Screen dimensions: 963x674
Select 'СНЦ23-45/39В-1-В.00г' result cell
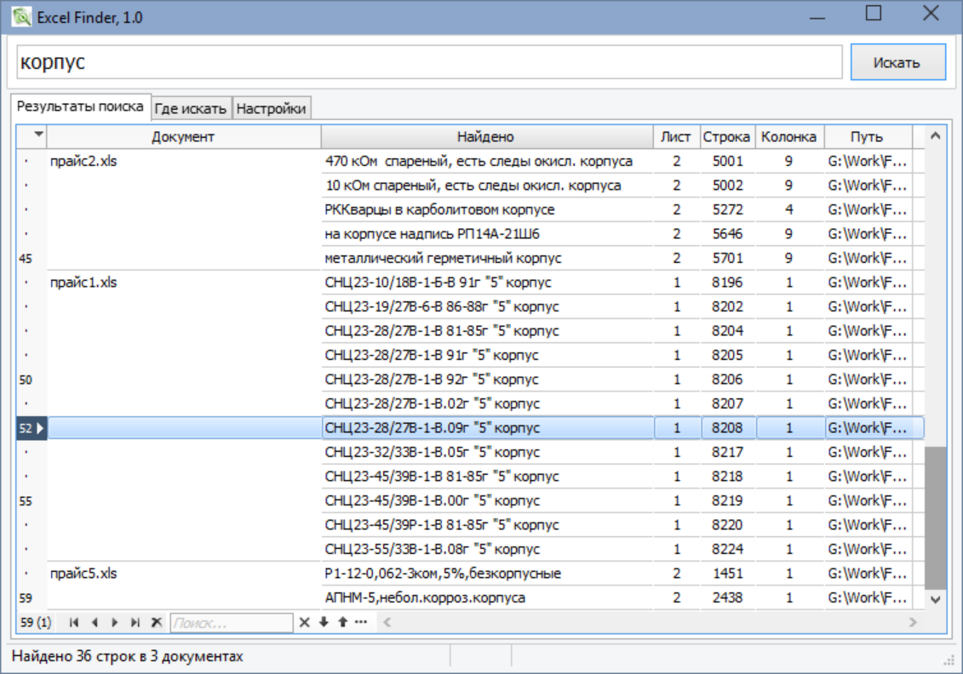click(x=487, y=501)
